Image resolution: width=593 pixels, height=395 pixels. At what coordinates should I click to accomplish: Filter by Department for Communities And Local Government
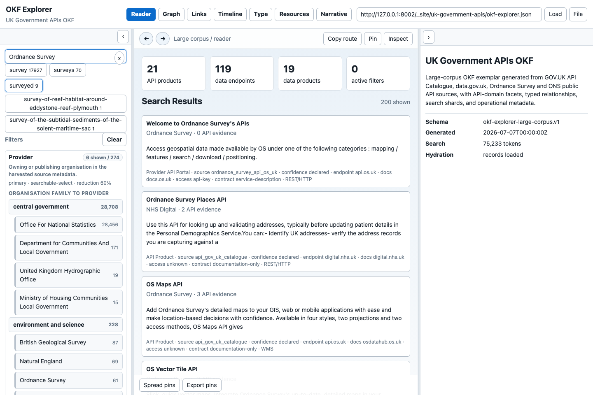(x=69, y=248)
